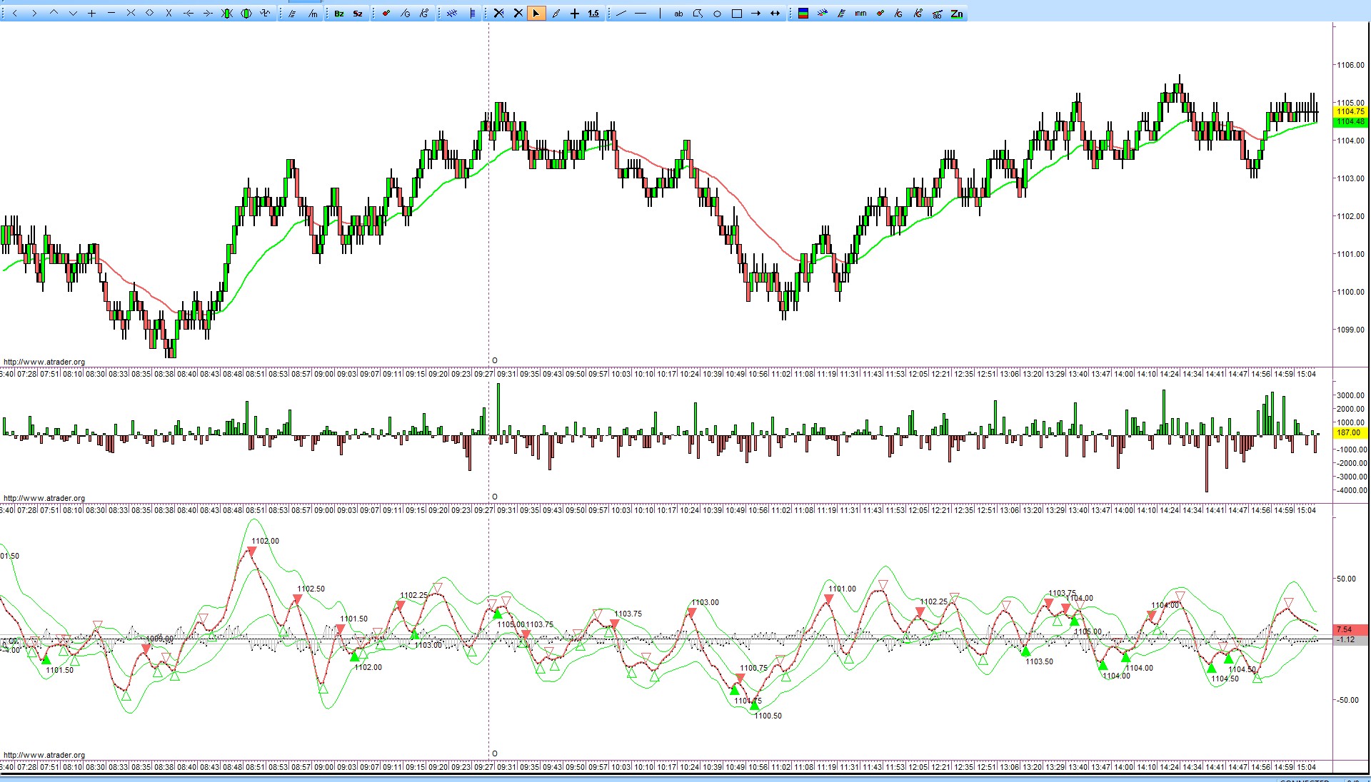Image resolution: width=1371 pixels, height=782 pixels.
Task: Select the rectangle drawing tool
Action: point(736,14)
